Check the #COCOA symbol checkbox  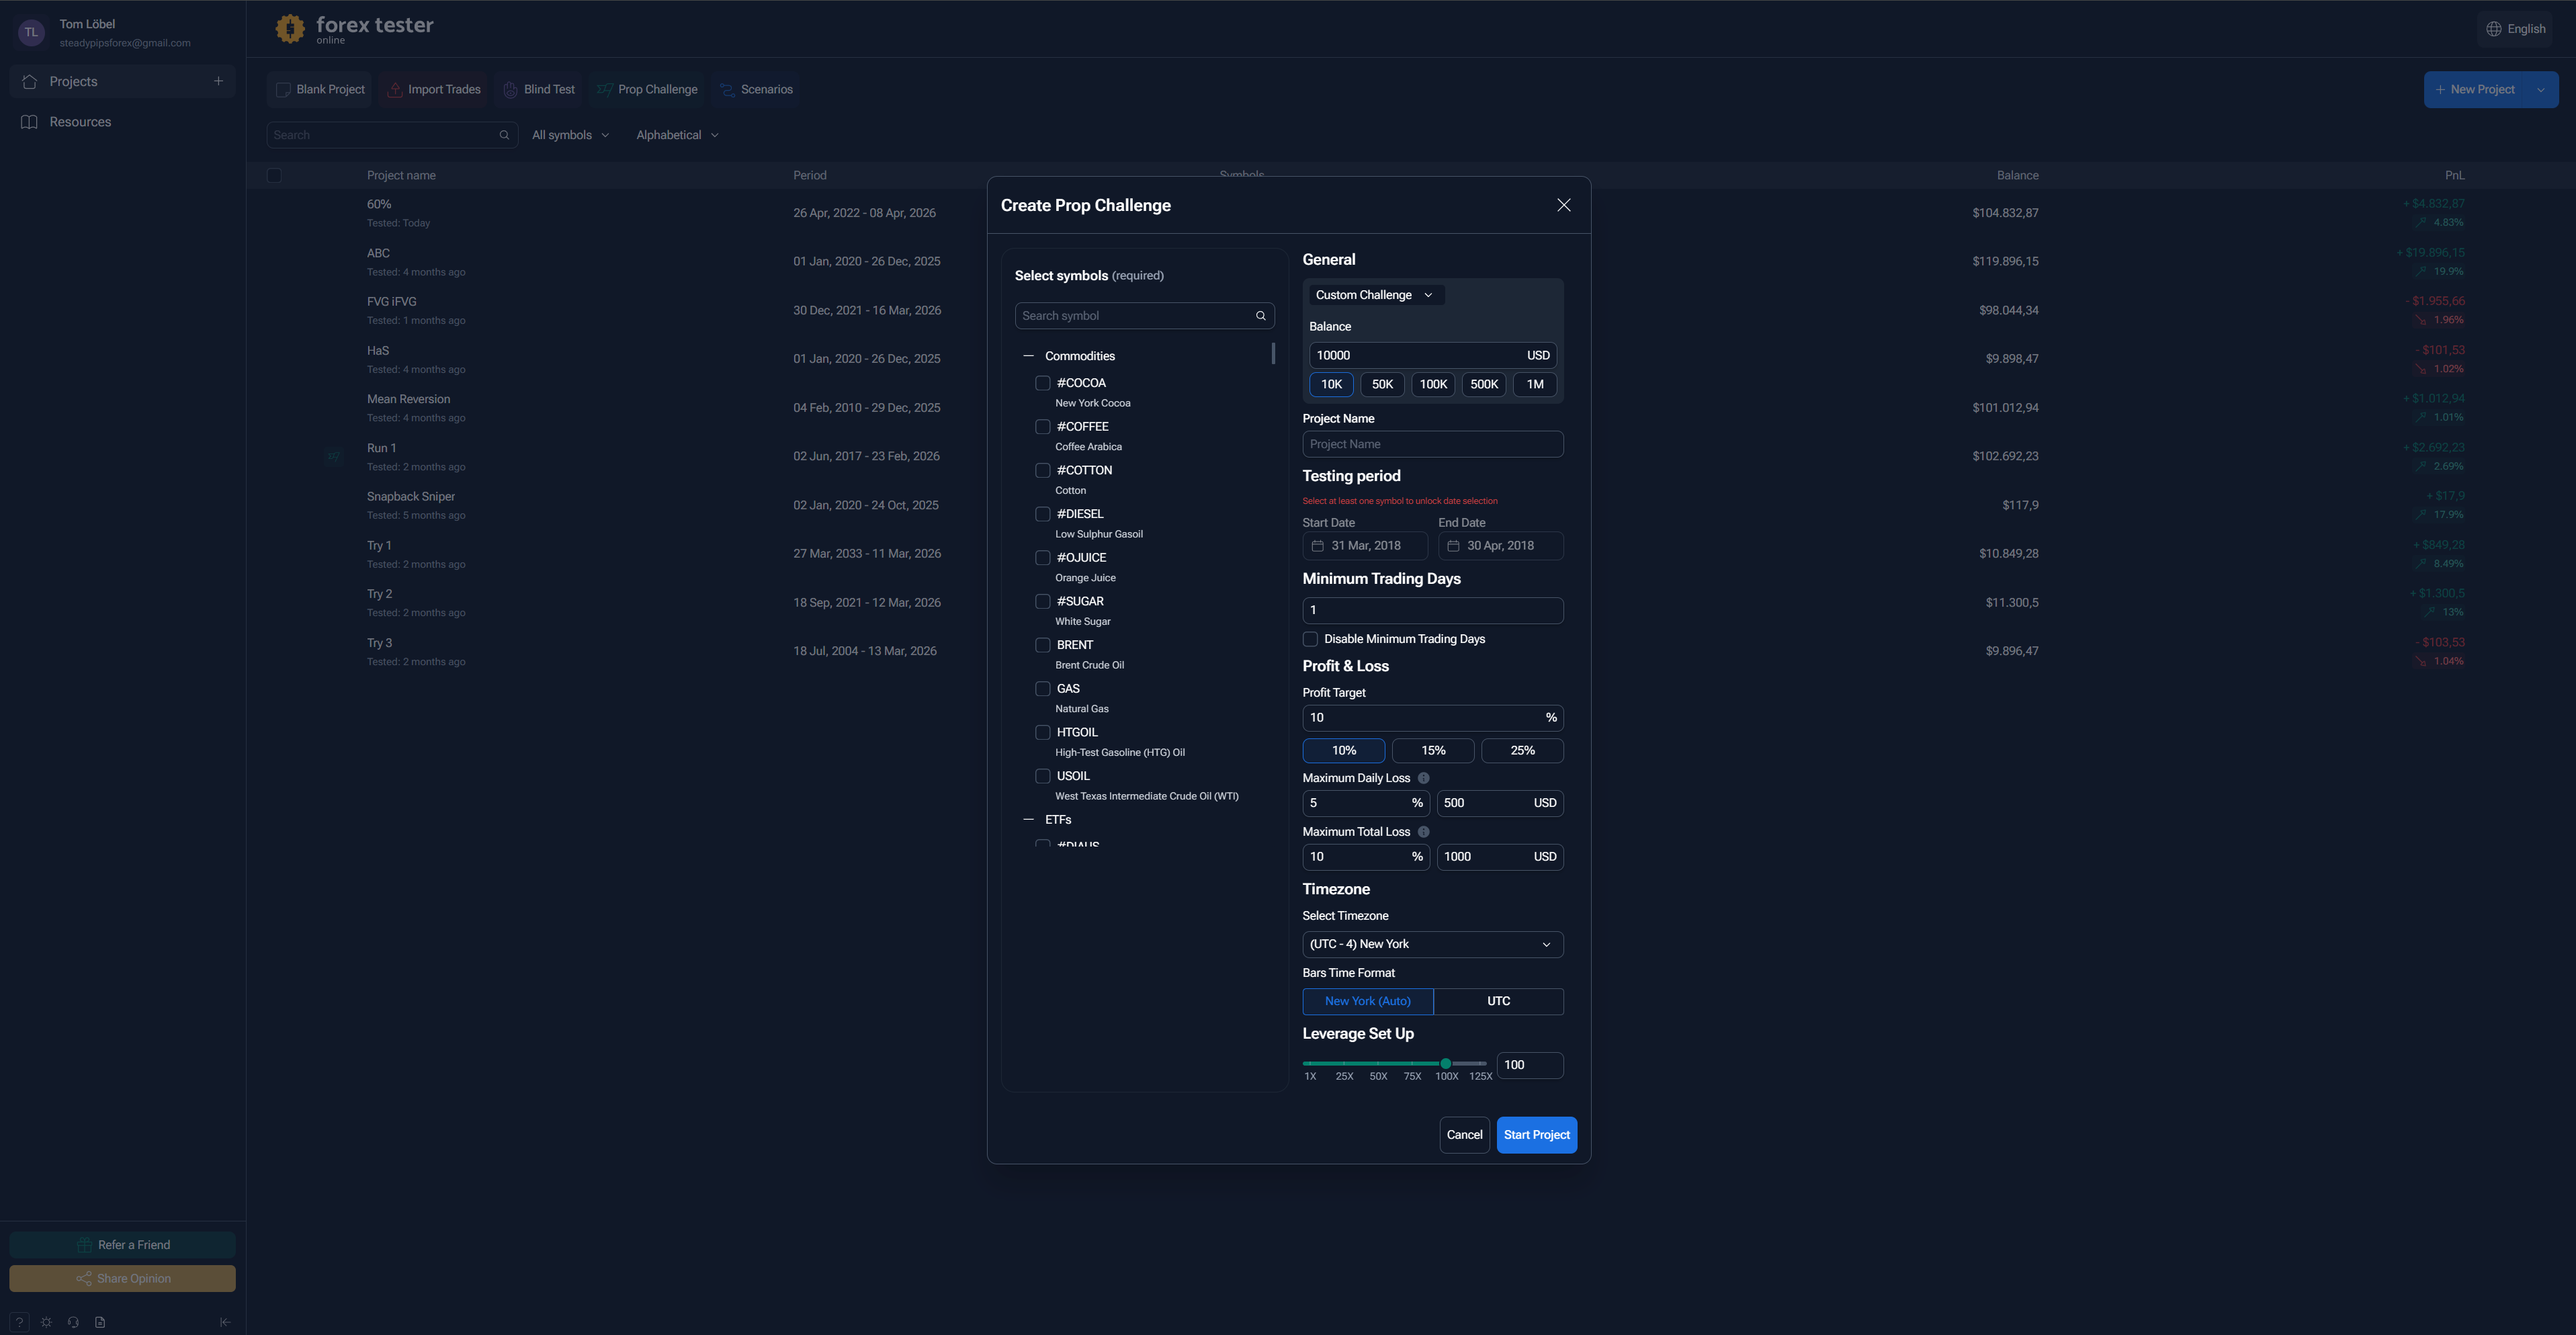point(1043,383)
